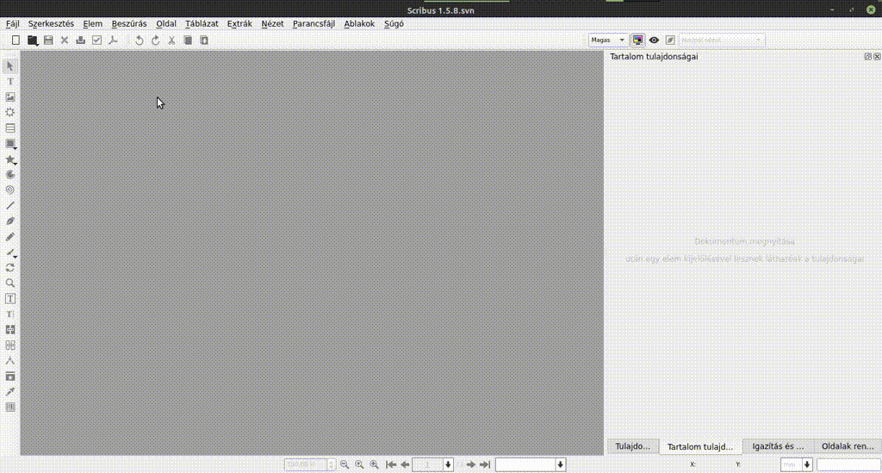
Task: Select the freehand pencil tool
Action: click(10, 237)
